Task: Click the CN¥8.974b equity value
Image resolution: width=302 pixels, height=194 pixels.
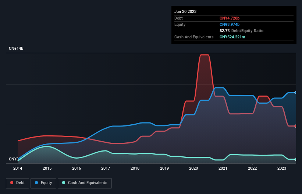Action: pos(230,24)
